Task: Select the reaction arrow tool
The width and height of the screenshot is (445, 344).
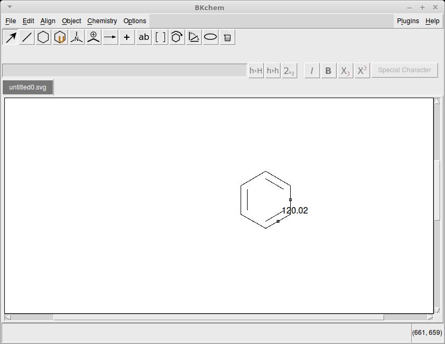Action: pos(111,37)
